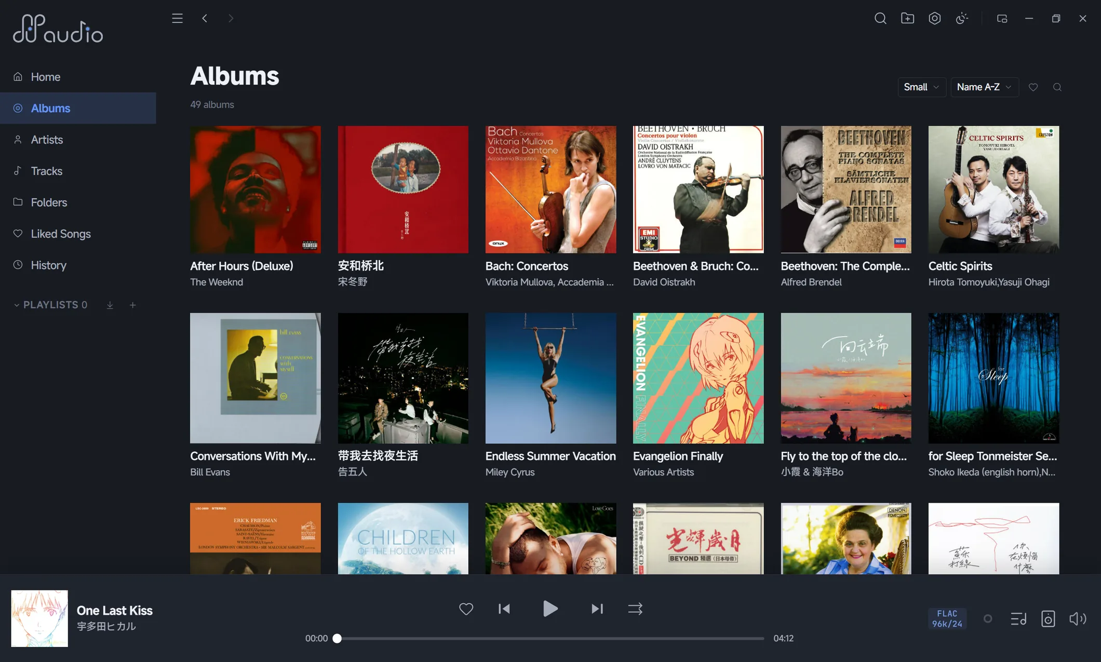
Task: Go back with the left arrow
Action: pos(205,19)
